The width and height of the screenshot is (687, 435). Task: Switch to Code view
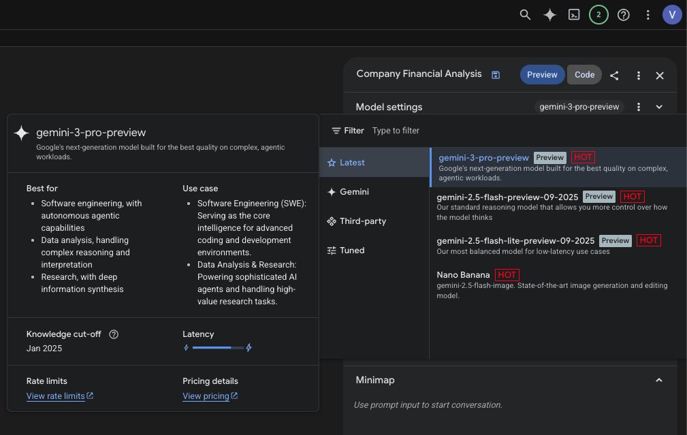tap(584, 75)
